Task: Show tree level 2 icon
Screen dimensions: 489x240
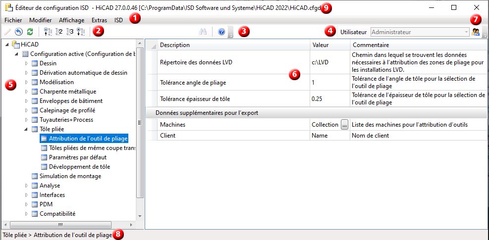Action: point(58,32)
